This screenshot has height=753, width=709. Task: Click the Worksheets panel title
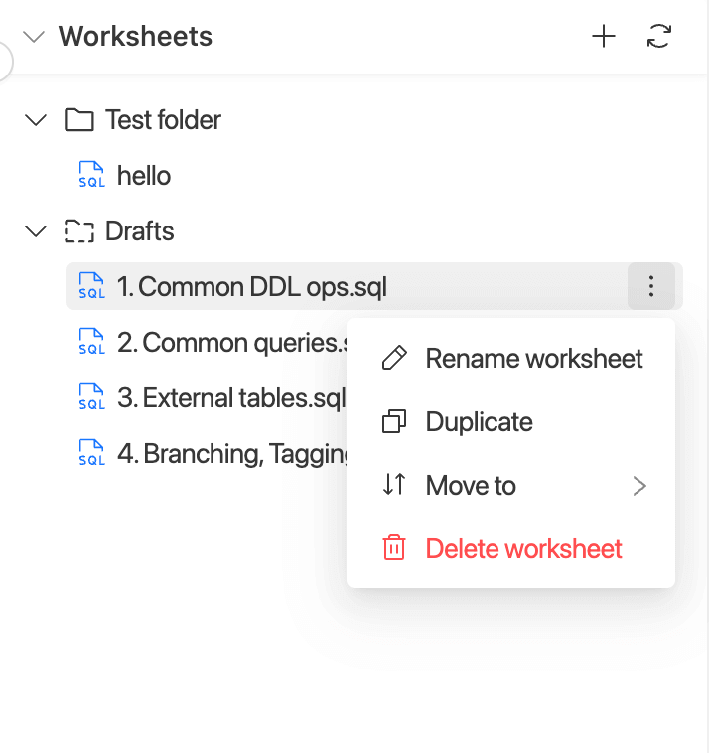[x=135, y=37]
